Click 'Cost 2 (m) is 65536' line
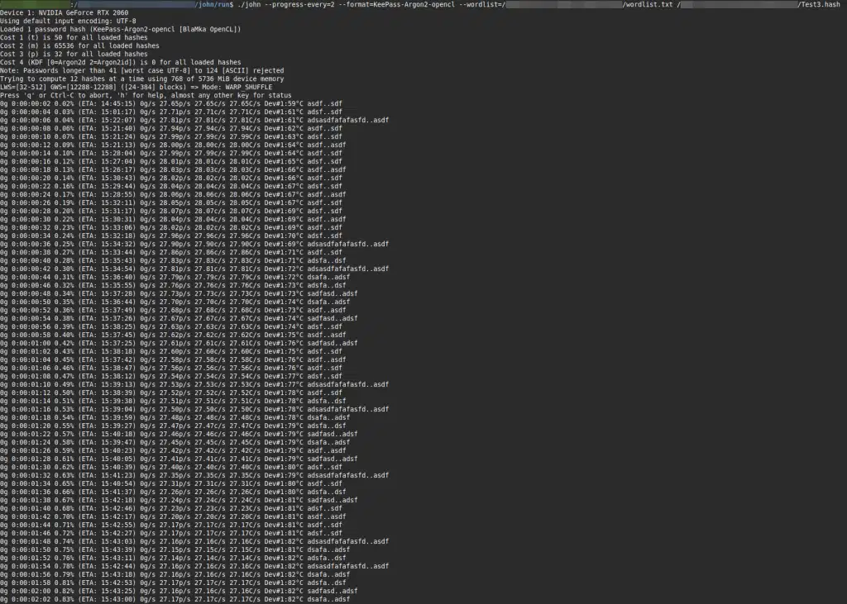Screen dimensions: 847x604 click(x=79, y=46)
